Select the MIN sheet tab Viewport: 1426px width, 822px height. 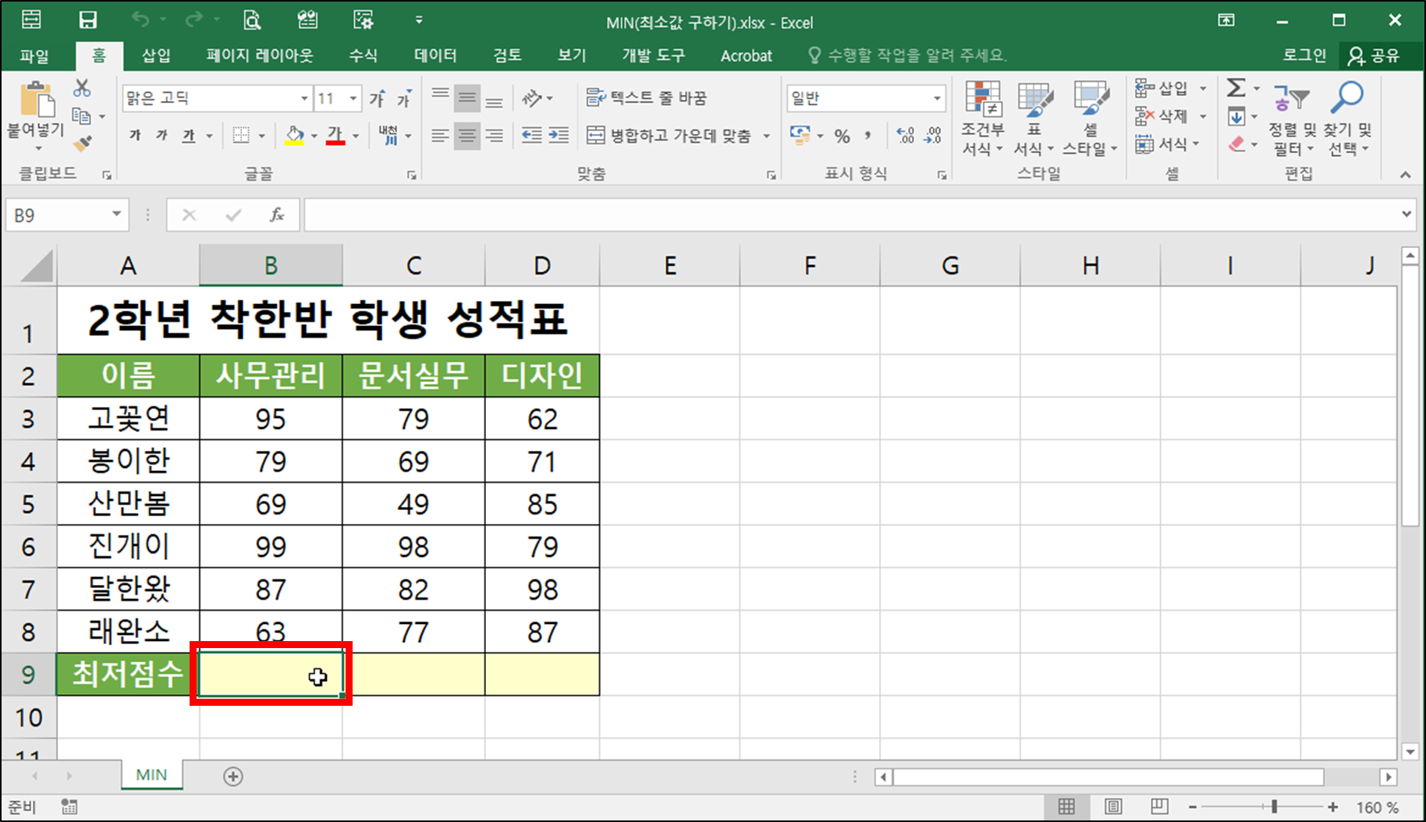151,774
